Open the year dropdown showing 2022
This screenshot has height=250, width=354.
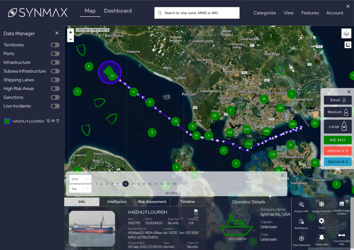coord(80,179)
